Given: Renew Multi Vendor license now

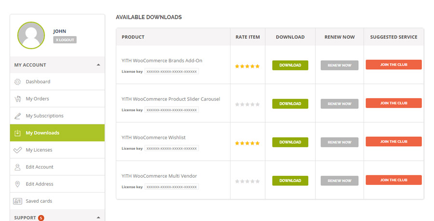Looking at the screenshot, I should click(339, 181).
